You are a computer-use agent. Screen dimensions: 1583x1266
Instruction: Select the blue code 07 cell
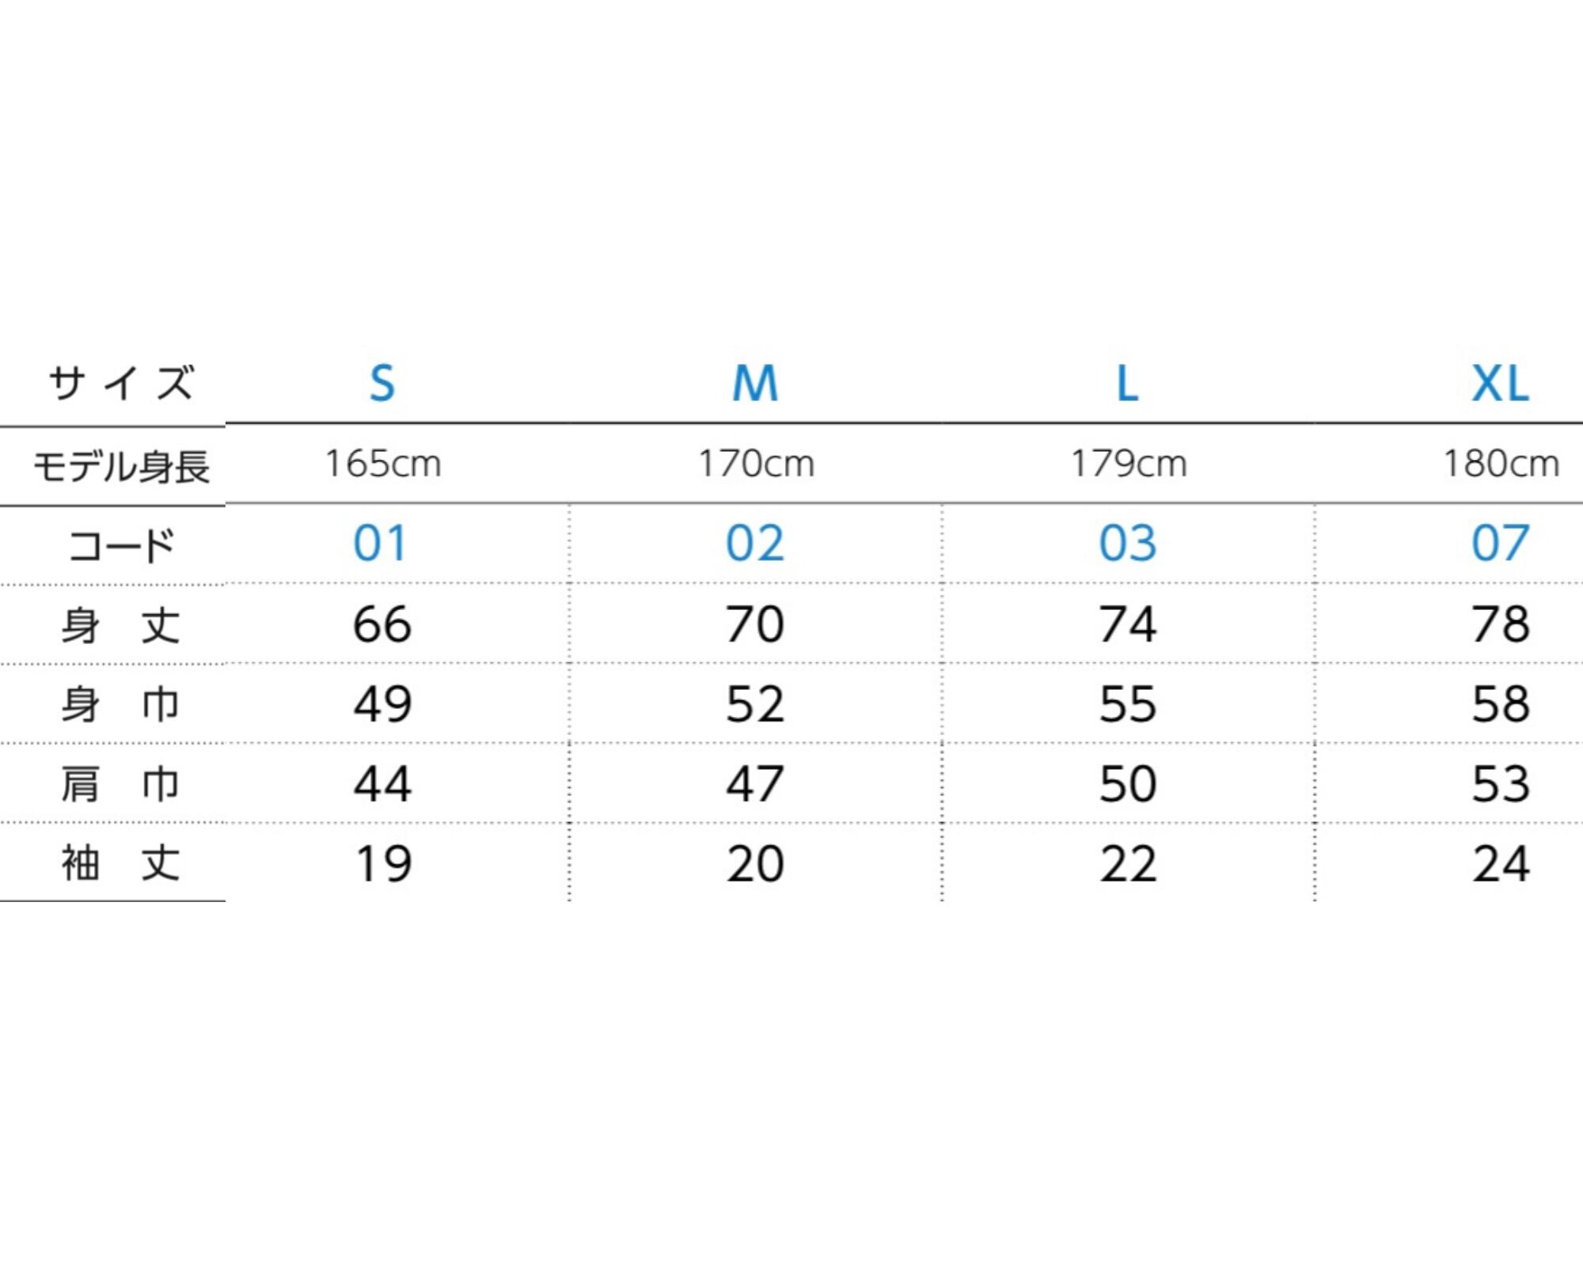pos(1500,544)
